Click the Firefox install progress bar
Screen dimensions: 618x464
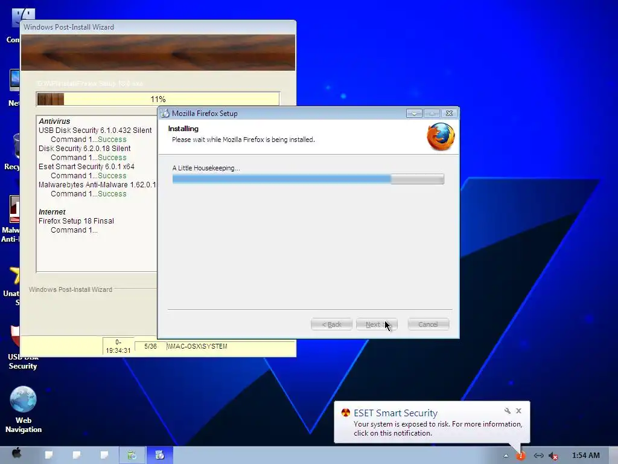(x=308, y=179)
